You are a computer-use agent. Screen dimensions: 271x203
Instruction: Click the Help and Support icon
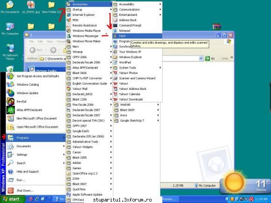tap(10, 171)
